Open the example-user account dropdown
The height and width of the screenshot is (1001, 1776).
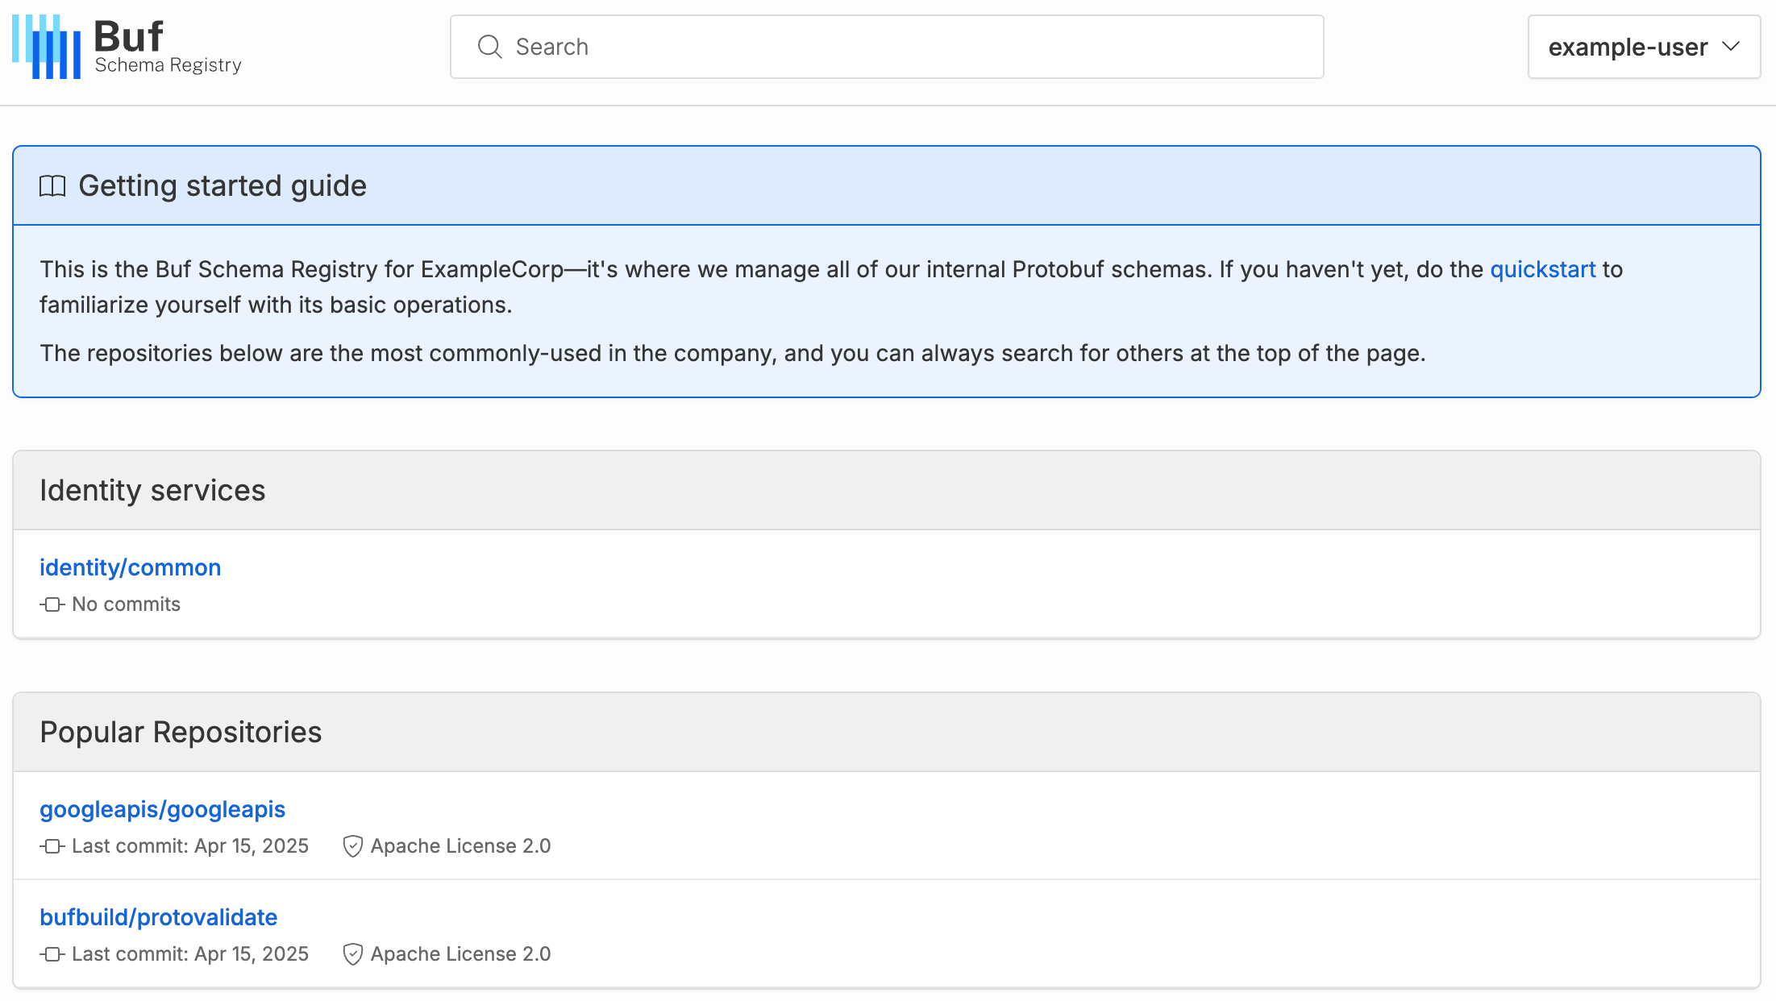tap(1644, 47)
